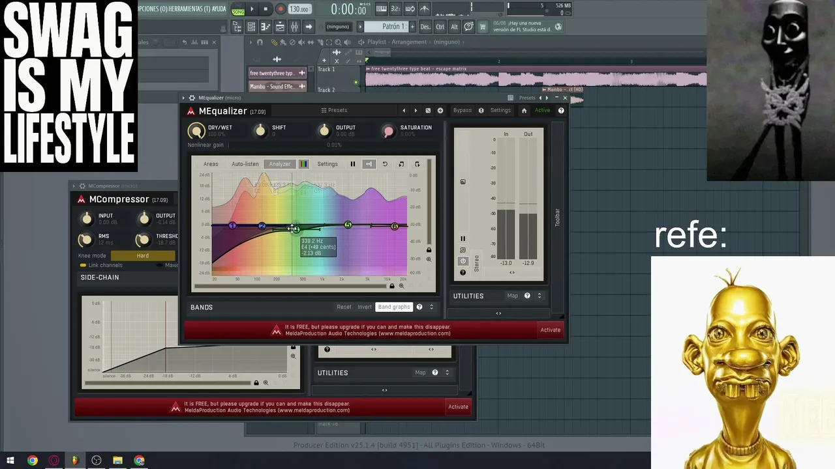
Task: Open MEqualizer Presets menu
Action: click(x=334, y=111)
